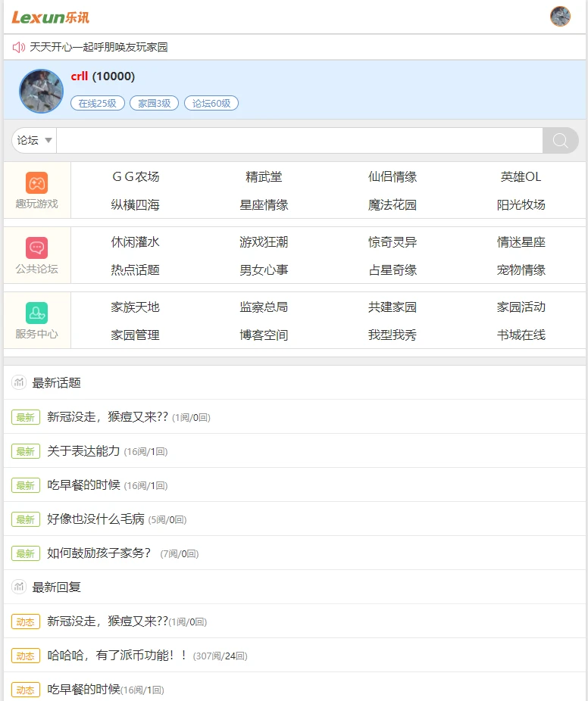Image resolution: width=588 pixels, height=701 pixels.
Task: Go to 博客空间
Action: point(264,335)
